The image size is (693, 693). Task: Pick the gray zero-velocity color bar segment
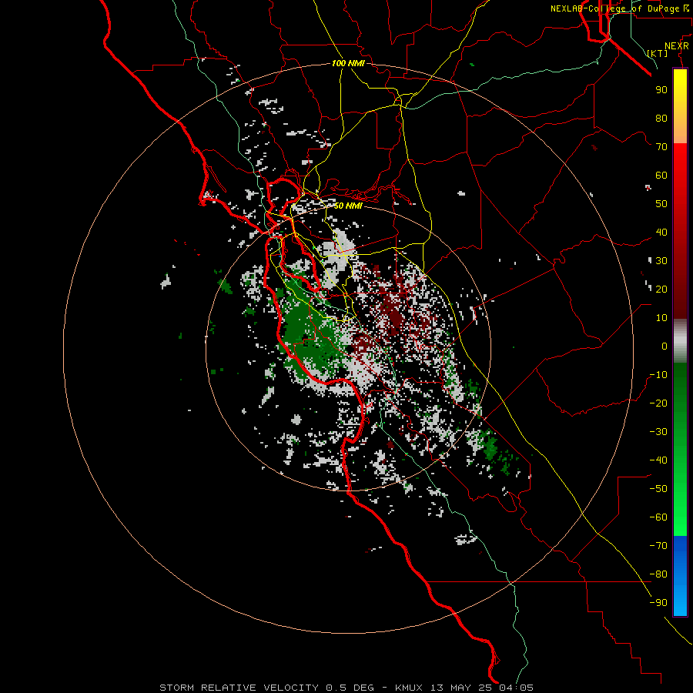680,341
